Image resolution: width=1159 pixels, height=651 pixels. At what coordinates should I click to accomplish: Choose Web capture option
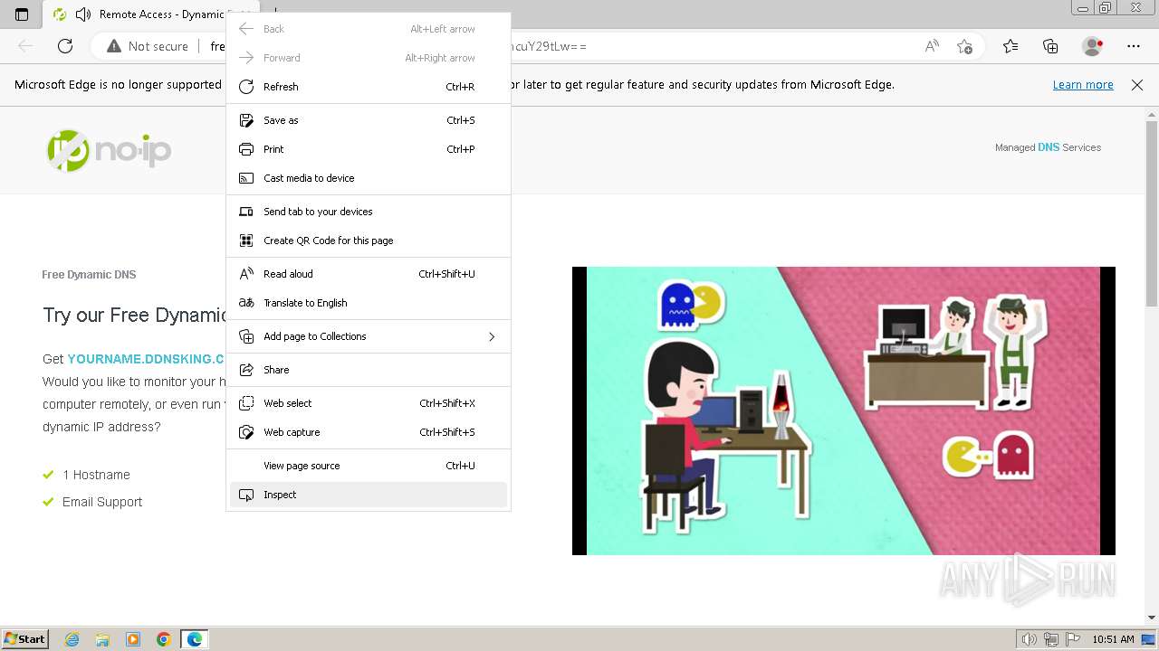tap(369, 432)
